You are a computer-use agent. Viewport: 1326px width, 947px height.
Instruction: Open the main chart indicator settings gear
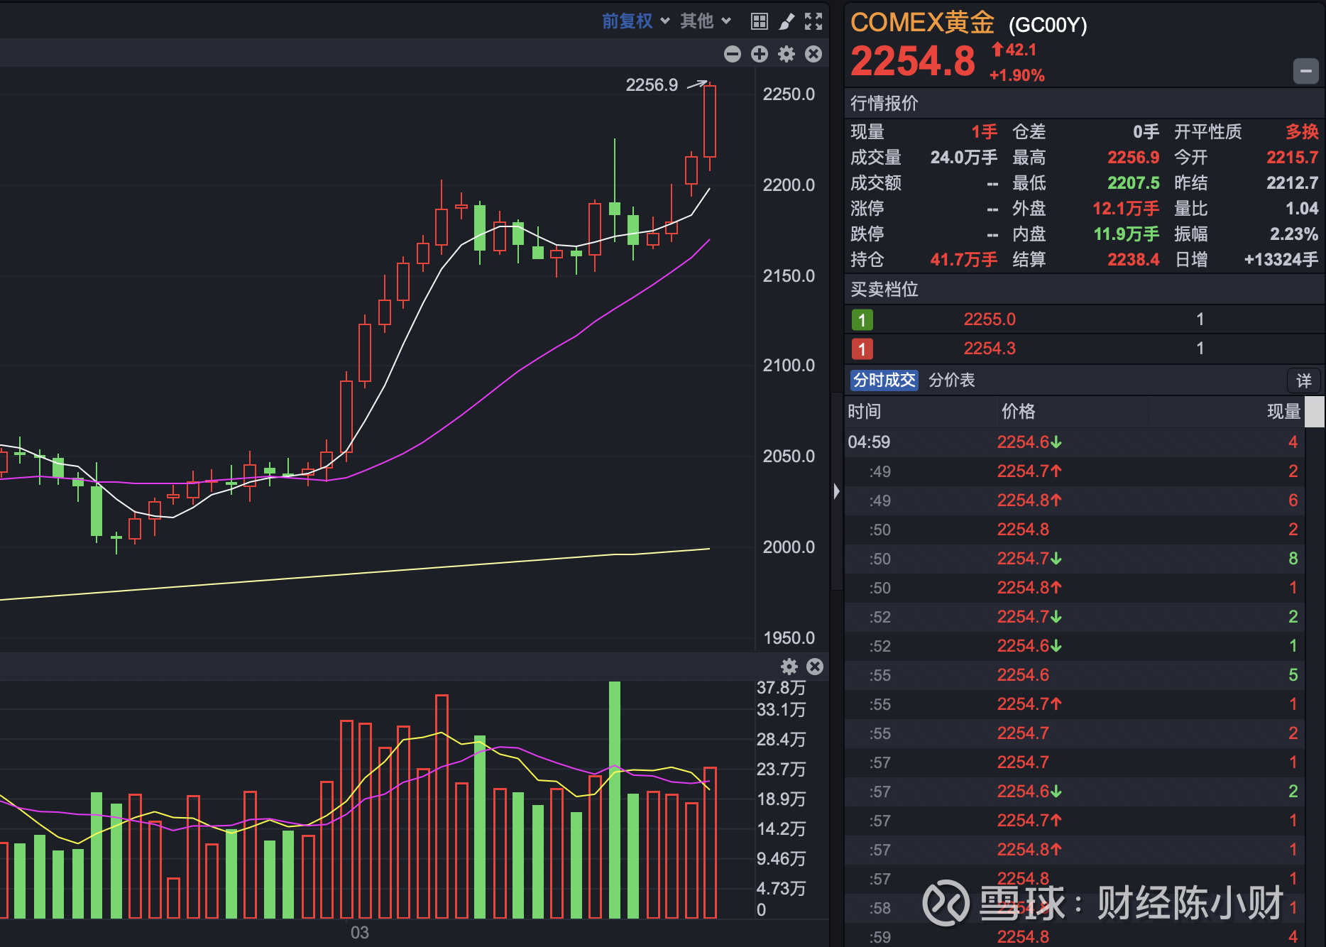(x=786, y=54)
